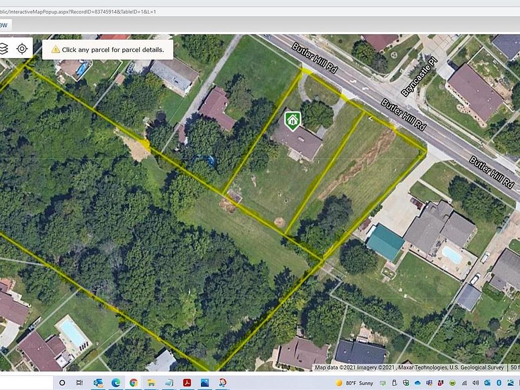
Task: Open the OneDrive cloud tray icon
Action: tap(418, 383)
